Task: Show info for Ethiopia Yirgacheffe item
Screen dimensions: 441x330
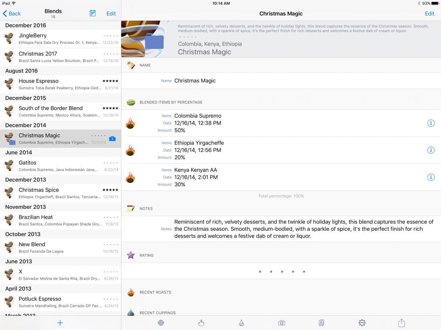Action: (x=431, y=150)
